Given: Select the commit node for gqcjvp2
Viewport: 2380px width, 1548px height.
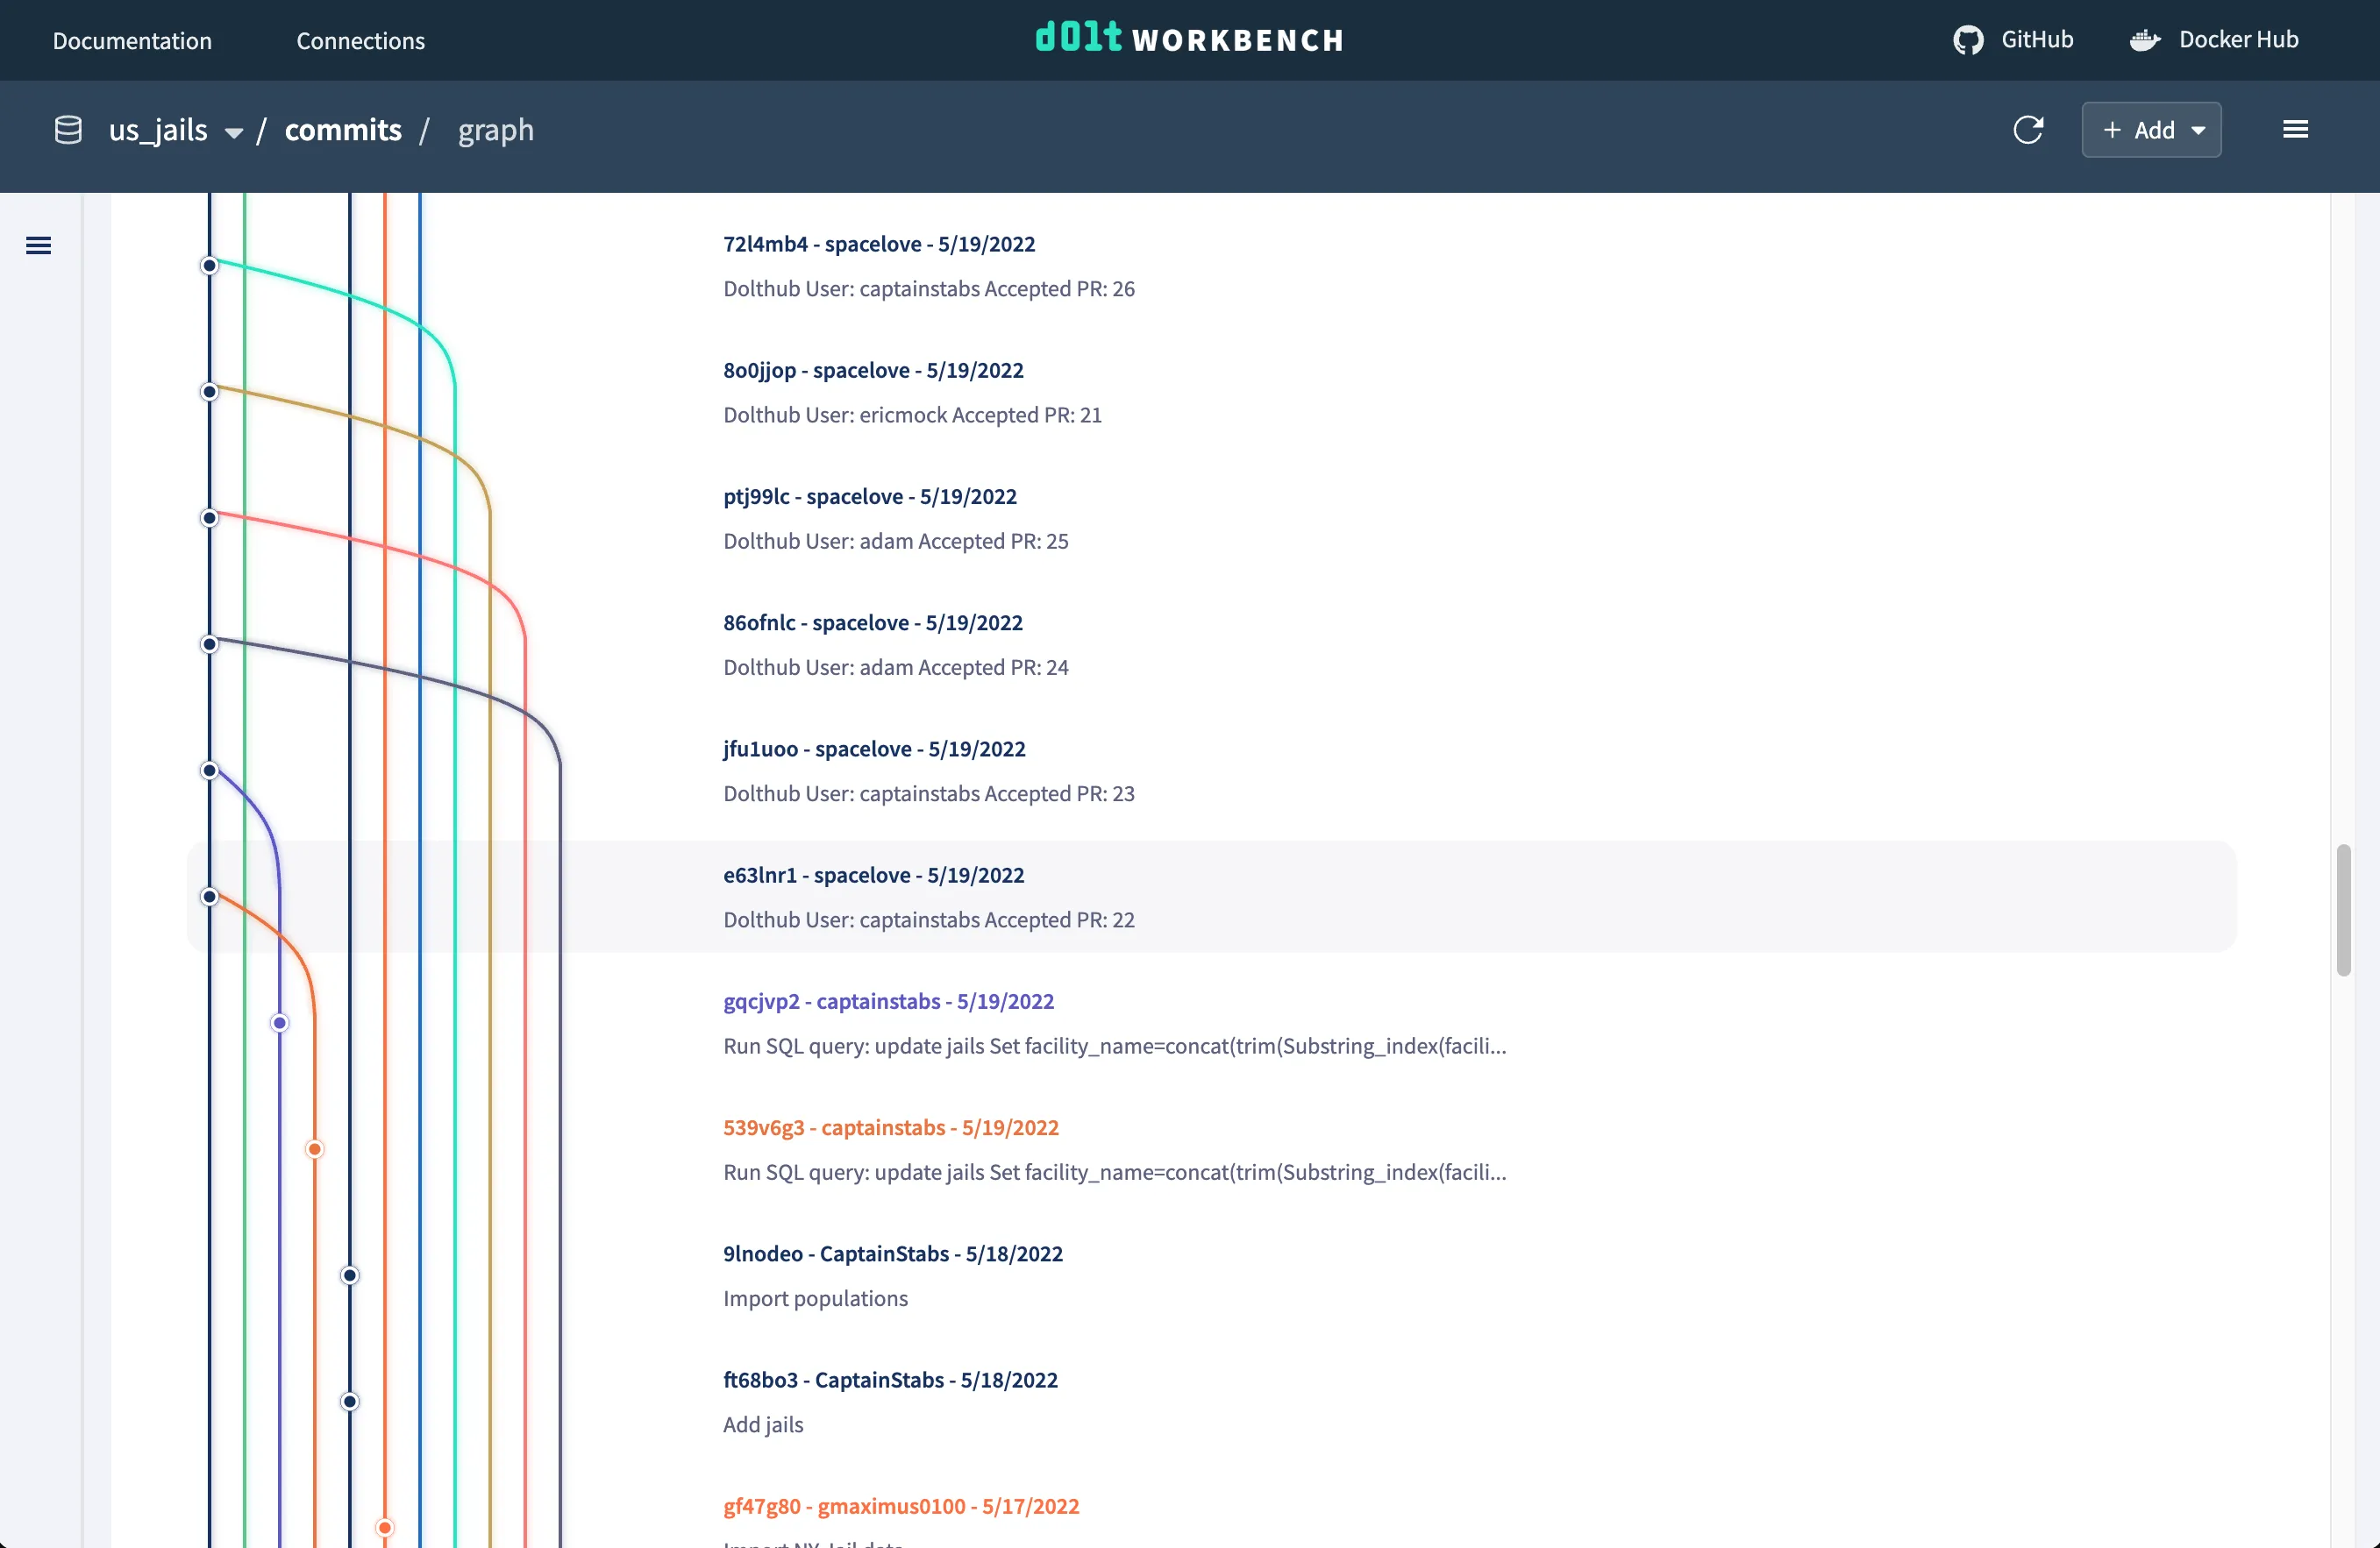Looking at the screenshot, I should (279, 1022).
